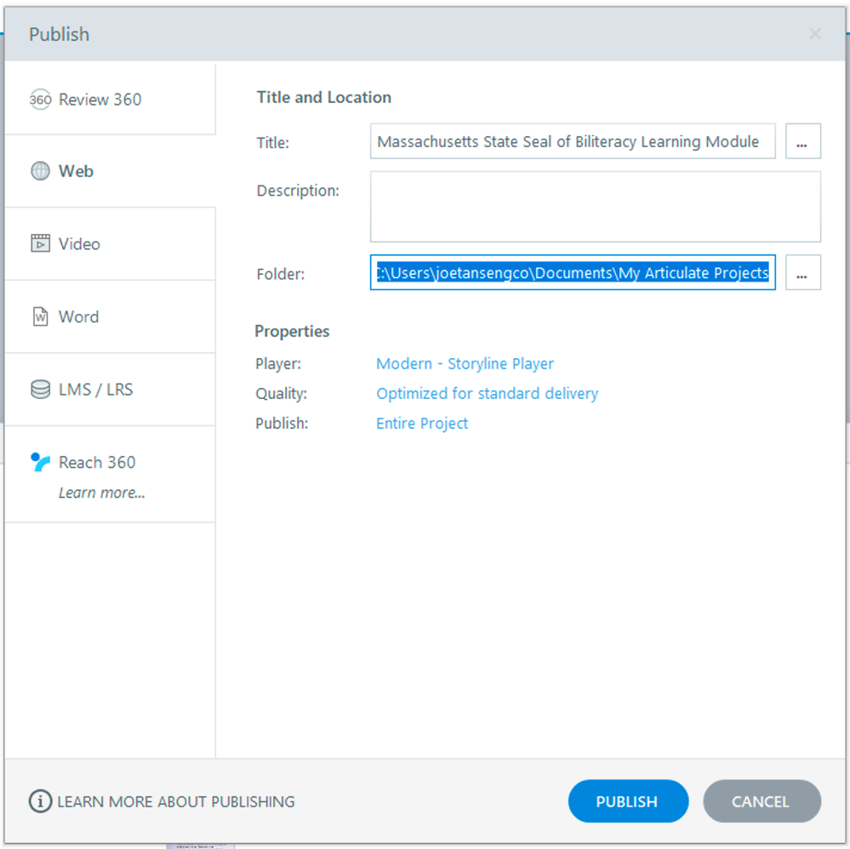Click Optimized for standard delivery quality link

pos(487,394)
